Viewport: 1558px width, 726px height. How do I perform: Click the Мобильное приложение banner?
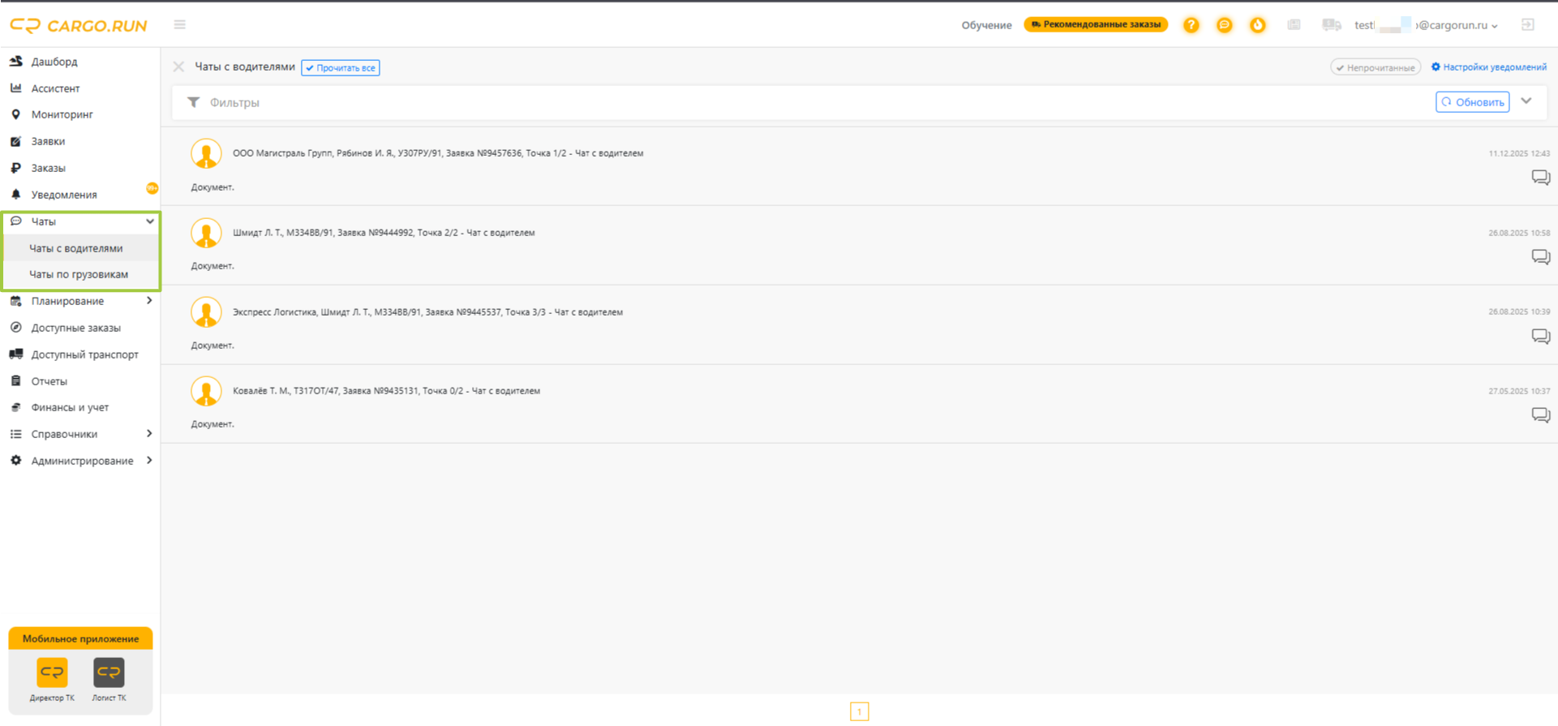tap(80, 638)
